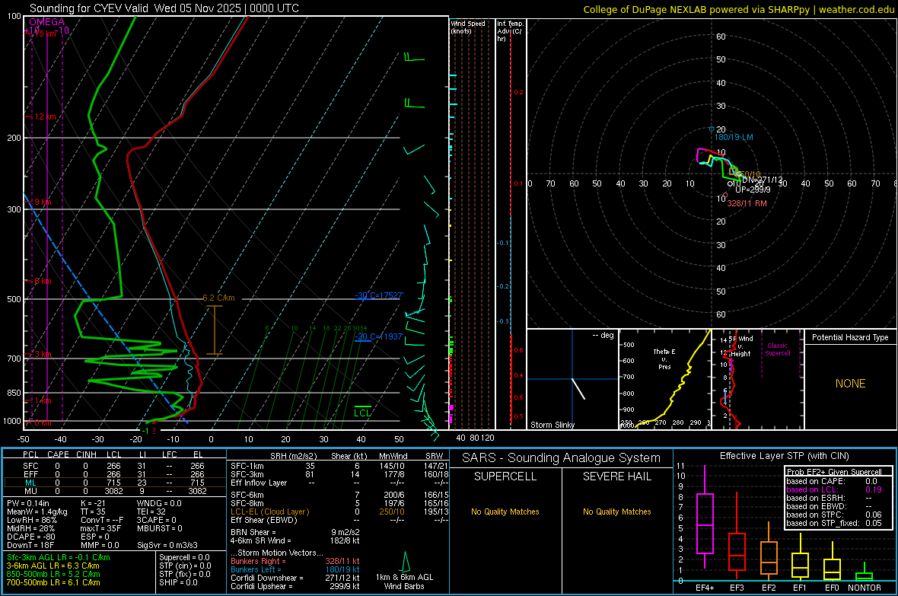Click the weather.cod.edu NEXLAB credit text
The height and width of the screenshot is (596, 898).
tap(739, 9)
